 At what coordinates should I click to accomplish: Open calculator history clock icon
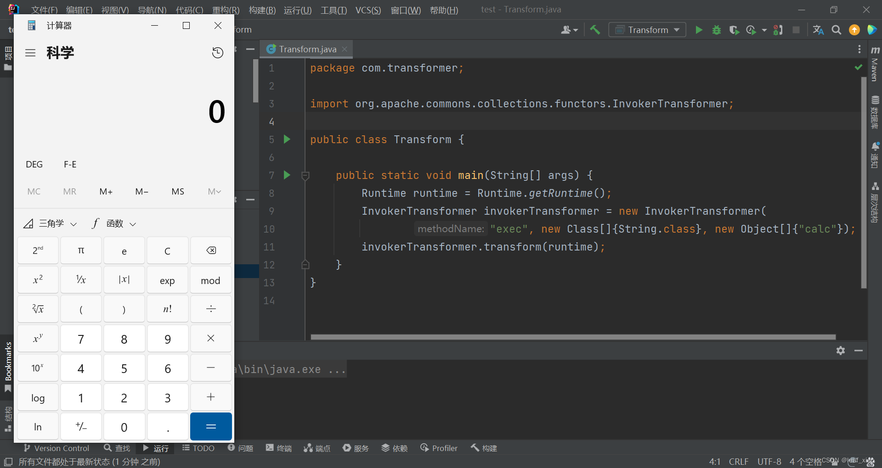(218, 53)
